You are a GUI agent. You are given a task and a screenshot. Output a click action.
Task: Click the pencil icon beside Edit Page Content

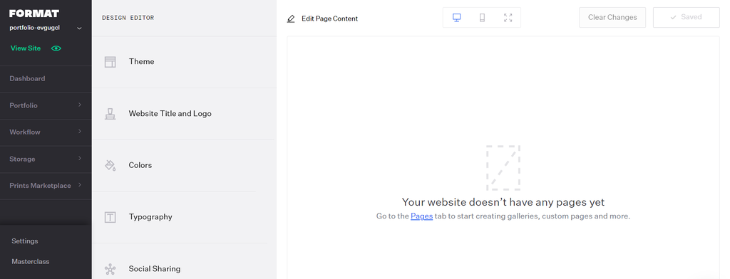[291, 19]
